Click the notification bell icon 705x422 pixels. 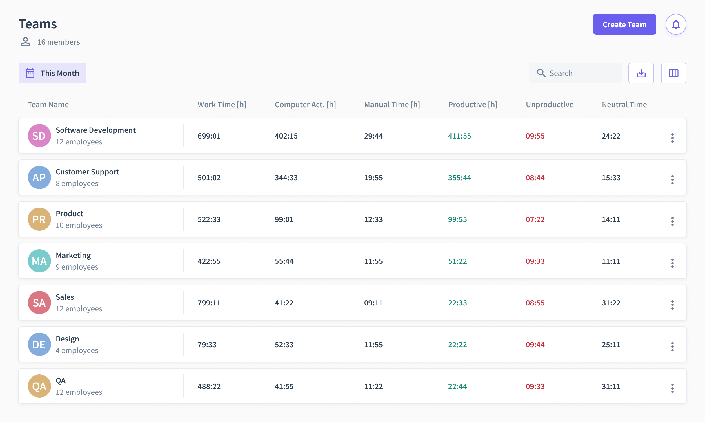(x=676, y=25)
